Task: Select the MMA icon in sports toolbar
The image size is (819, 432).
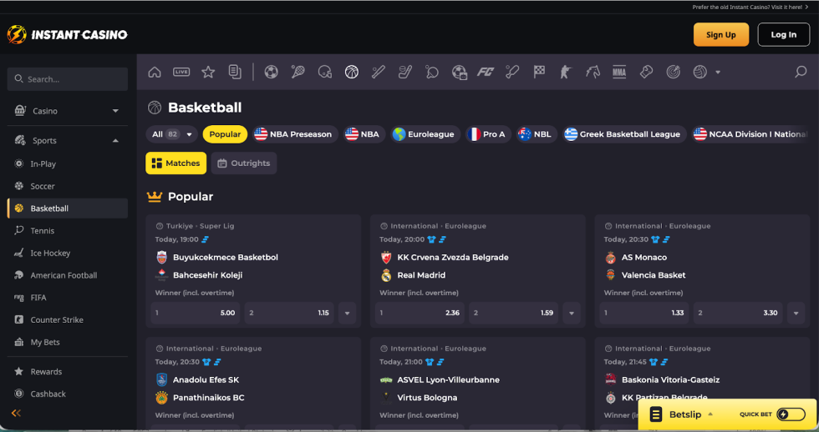Action: tap(618, 72)
